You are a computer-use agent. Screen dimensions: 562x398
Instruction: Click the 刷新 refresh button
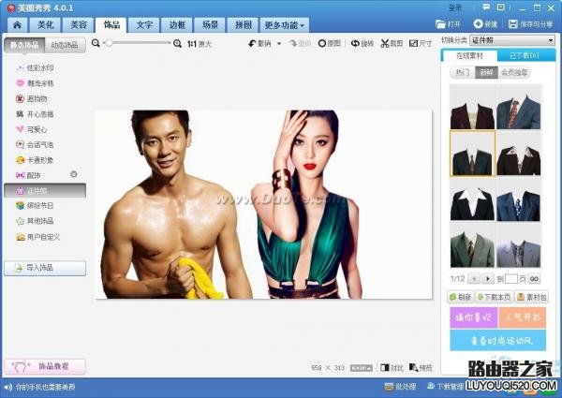pyautogui.click(x=460, y=297)
